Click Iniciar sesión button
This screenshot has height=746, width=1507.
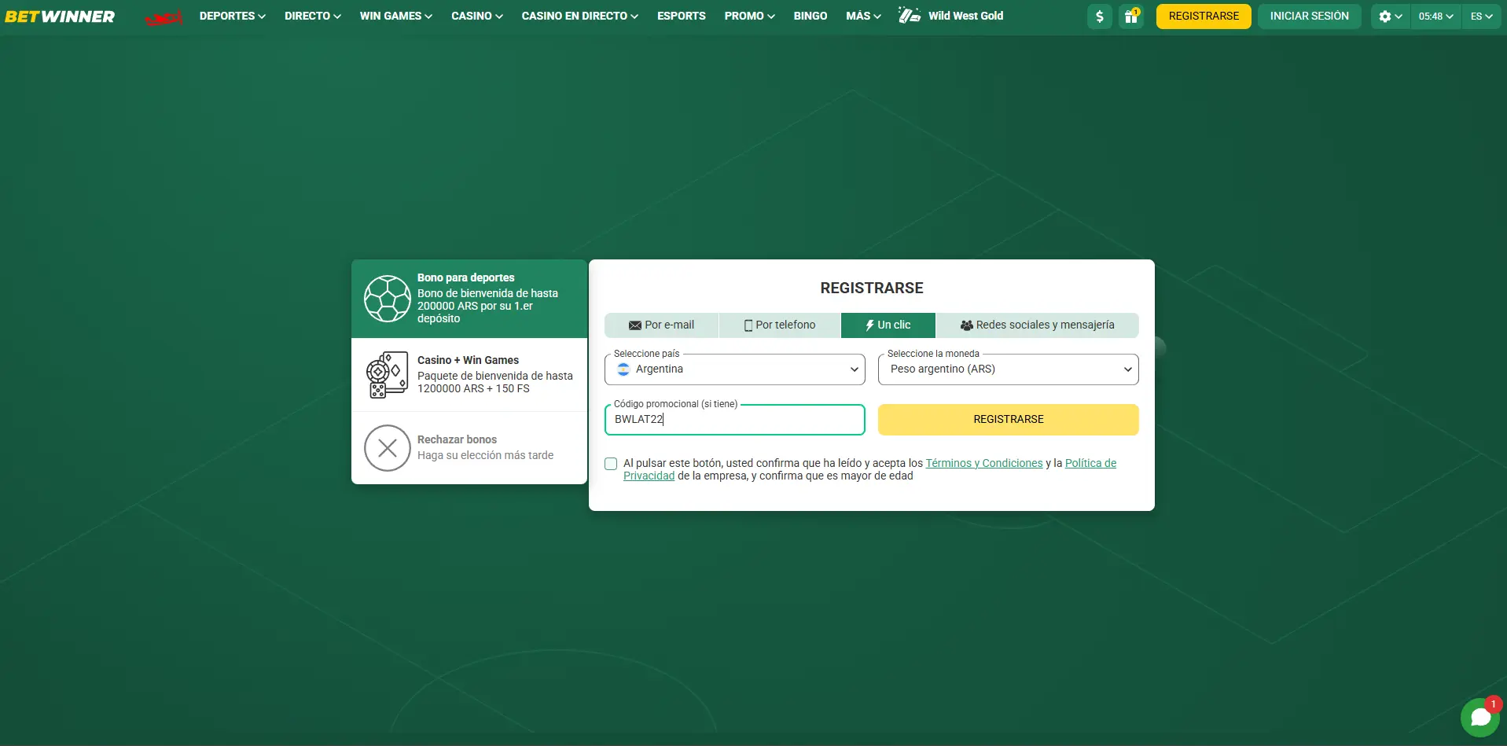1310,17
